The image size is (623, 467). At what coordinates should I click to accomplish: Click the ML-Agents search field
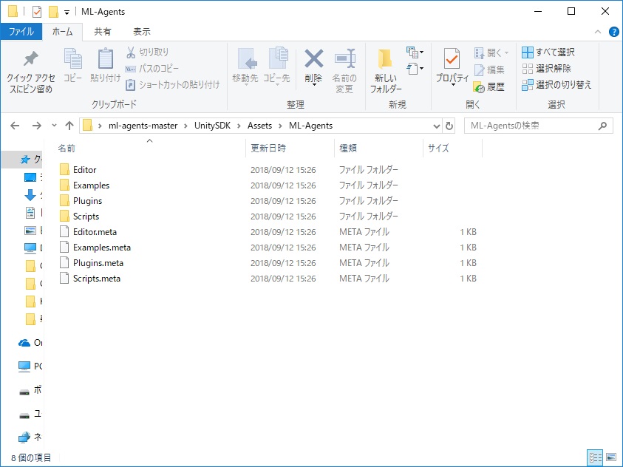(532, 126)
